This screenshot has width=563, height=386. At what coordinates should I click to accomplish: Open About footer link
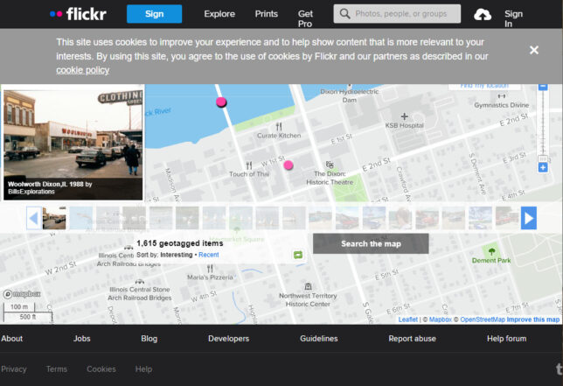point(12,339)
